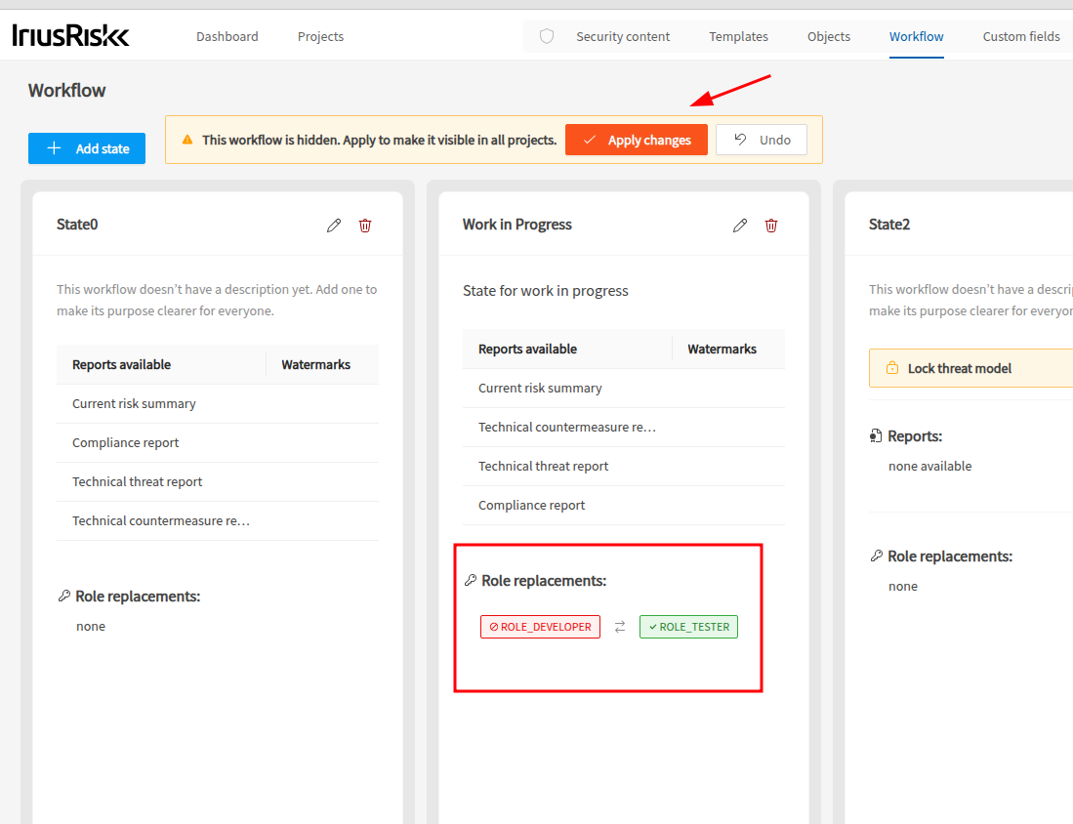The height and width of the screenshot is (824, 1073).
Task: Click the State2 title
Action: tap(889, 225)
